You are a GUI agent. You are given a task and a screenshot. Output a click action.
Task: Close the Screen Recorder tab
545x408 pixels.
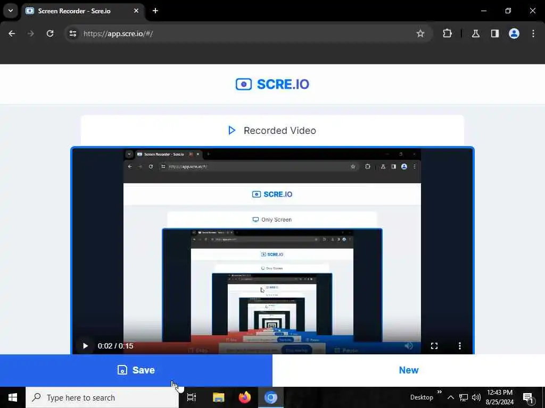[x=136, y=11]
